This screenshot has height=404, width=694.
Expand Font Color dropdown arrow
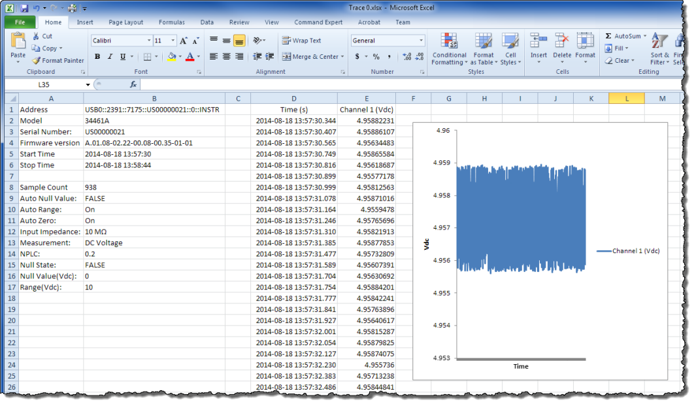pos(198,56)
